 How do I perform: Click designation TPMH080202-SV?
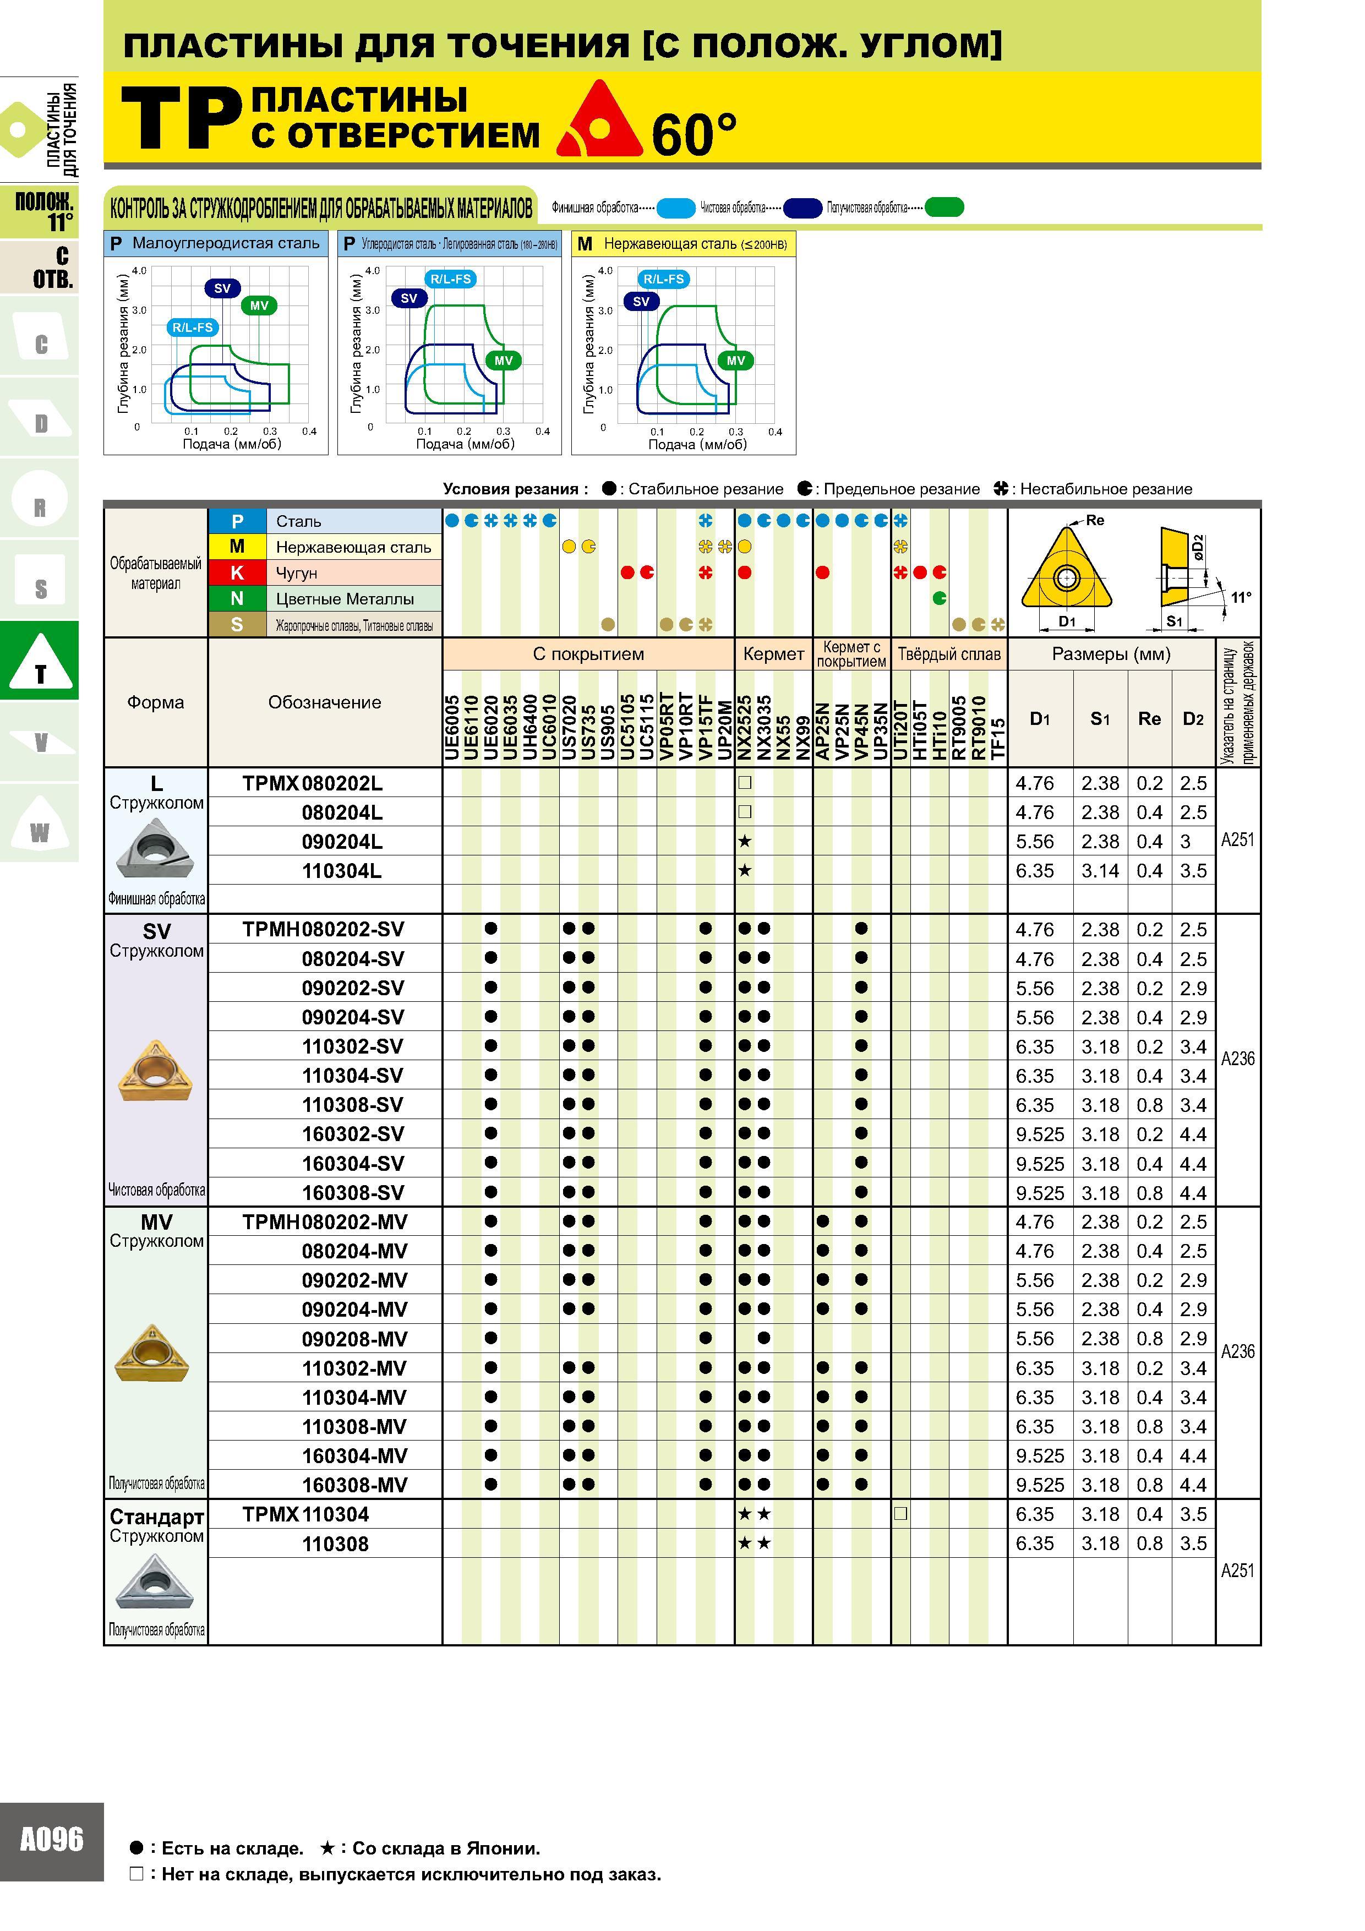pyautogui.click(x=323, y=929)
